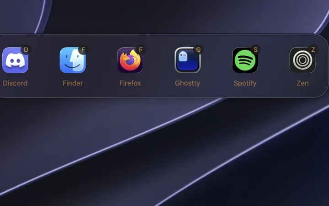Select the Firefox browser icon
The image size is (329, 206).
[130, 60]
